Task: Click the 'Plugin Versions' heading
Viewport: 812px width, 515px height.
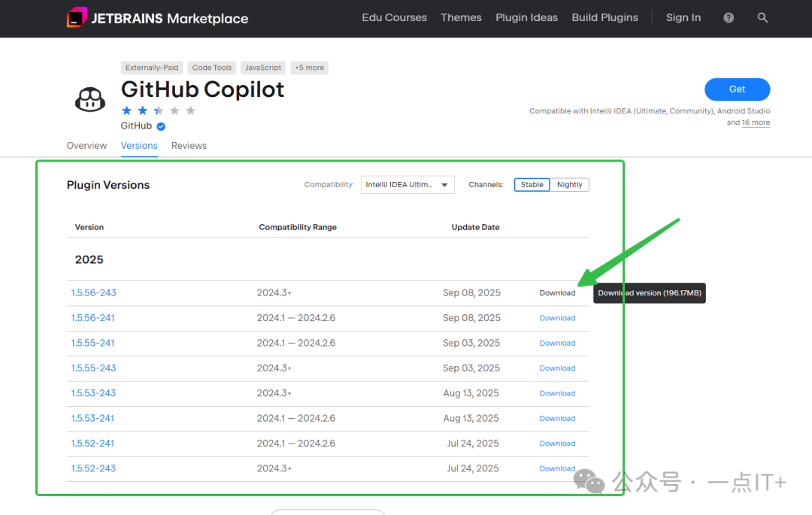Action: coord(108,185)
